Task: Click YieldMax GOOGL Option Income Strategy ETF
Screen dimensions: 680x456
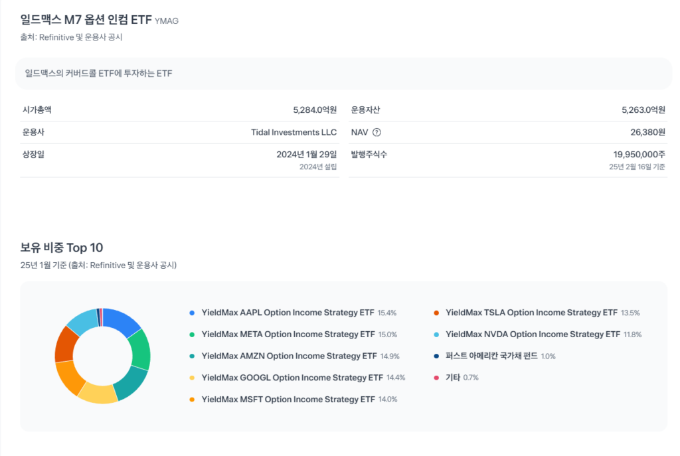Action: 292,378
